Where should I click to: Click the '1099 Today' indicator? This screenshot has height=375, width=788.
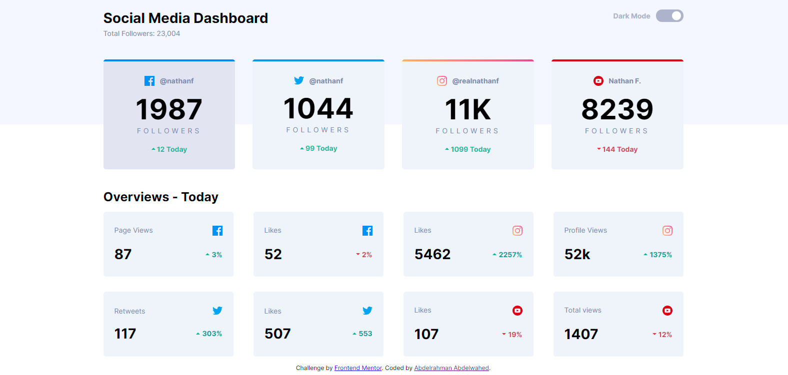pyautogui.click(x=468, y=149)
